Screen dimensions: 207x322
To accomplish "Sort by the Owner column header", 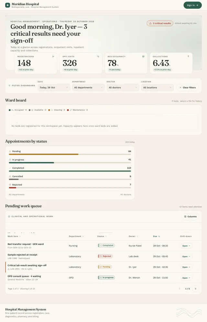I will pyautogui.click(x=133, y=236).
